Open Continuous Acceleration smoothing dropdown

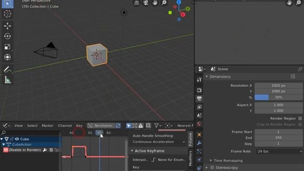[159, 142]
